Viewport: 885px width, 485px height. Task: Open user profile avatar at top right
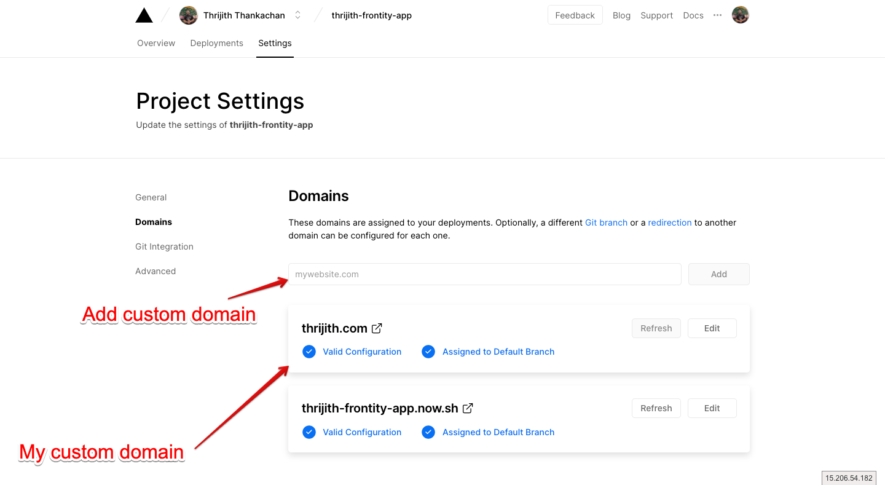tap(741, 15)
